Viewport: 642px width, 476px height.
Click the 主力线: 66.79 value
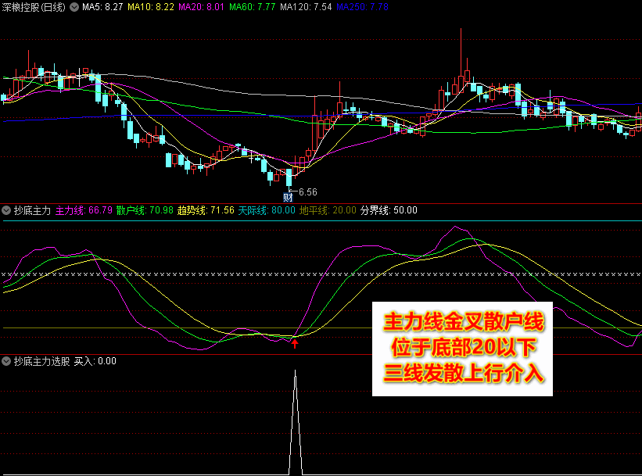pyautogui.click(x=84, y=210)
